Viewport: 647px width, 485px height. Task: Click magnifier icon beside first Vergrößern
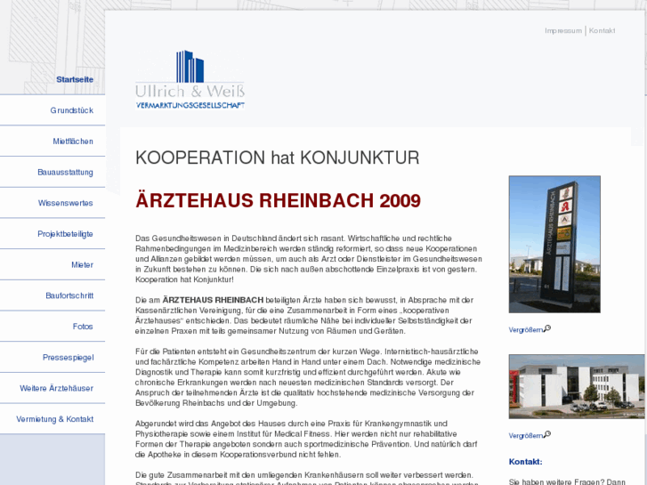547,328
